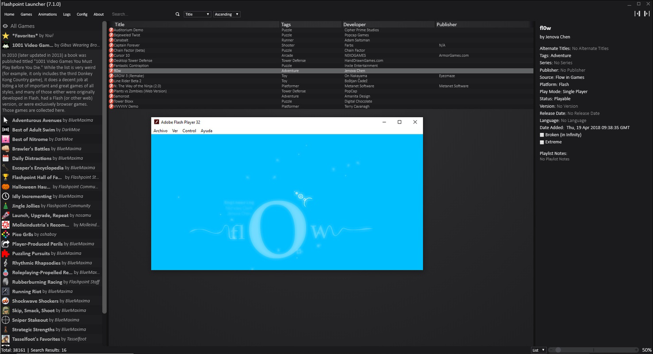Check the Broken (in Infinity) checkbox
The image size is (653, 354).
coord(542,135)
